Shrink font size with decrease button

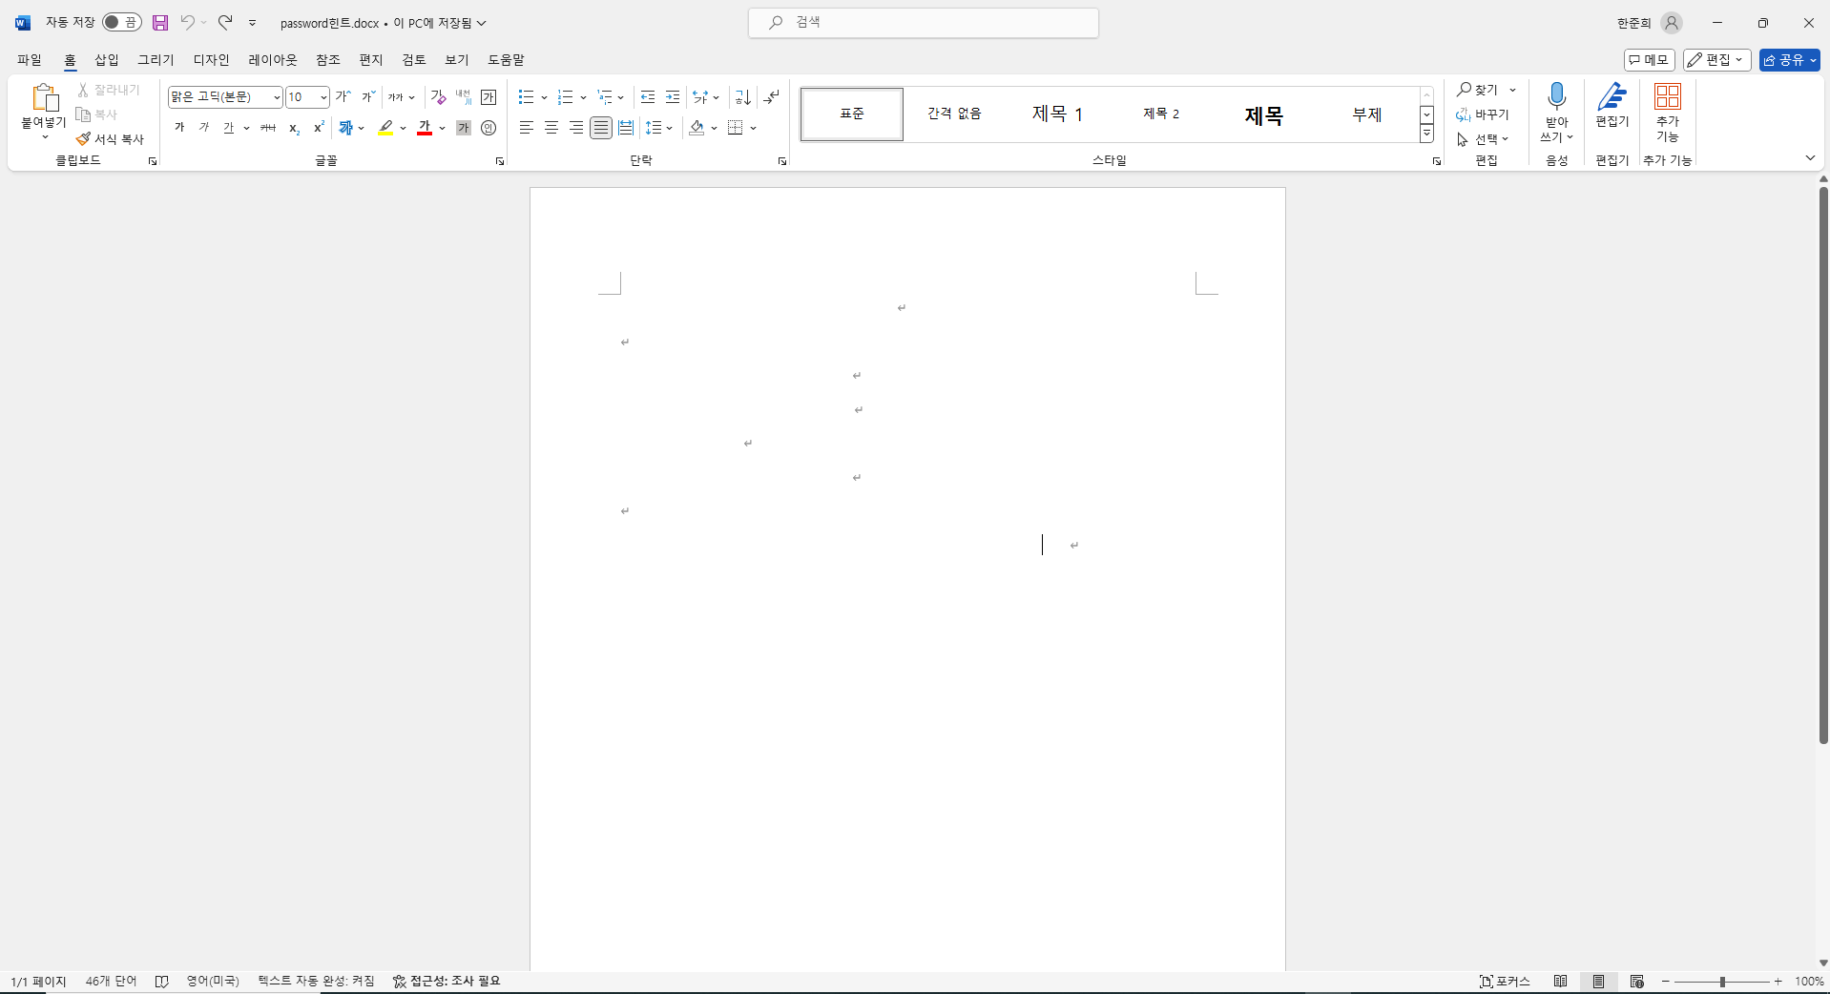(x=368, y=96)
